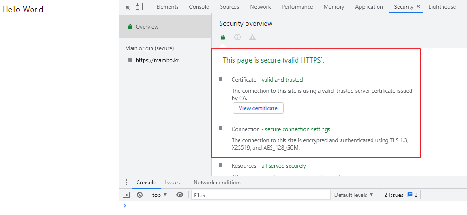Toggle the console sidebar icon
This screenshot has width=467, height=215.
click(x=126, y=195)
